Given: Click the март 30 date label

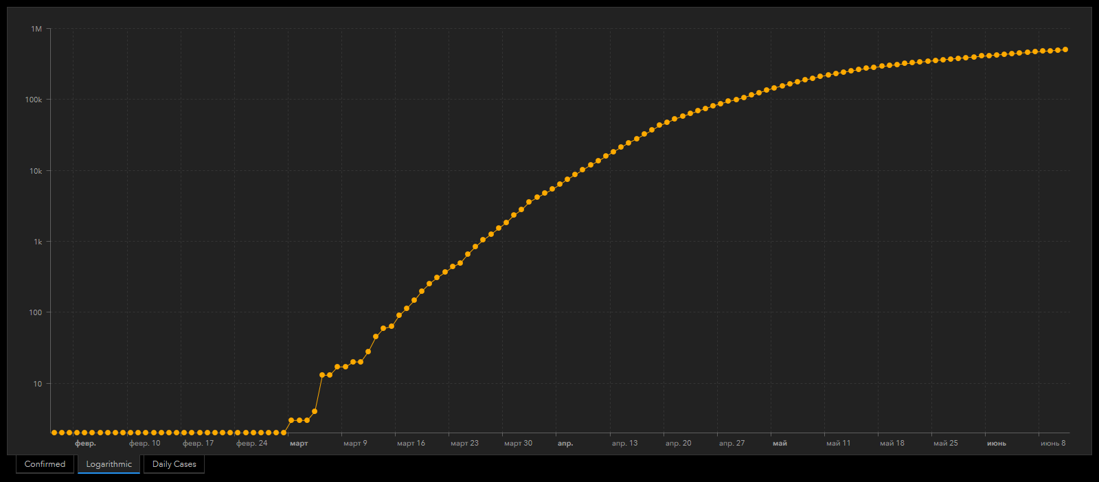Looking at the screenshot, I should pos(518,444).
